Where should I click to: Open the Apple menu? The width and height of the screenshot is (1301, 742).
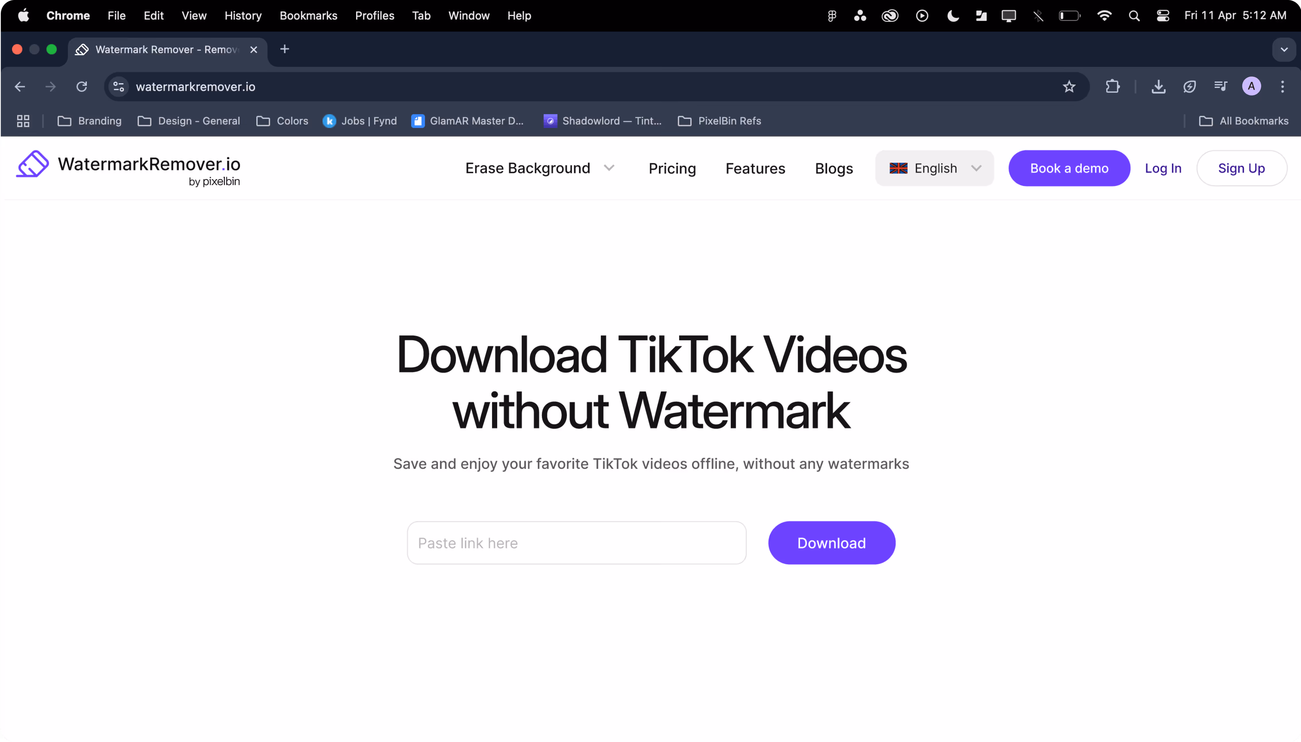(x=24, y=16)
